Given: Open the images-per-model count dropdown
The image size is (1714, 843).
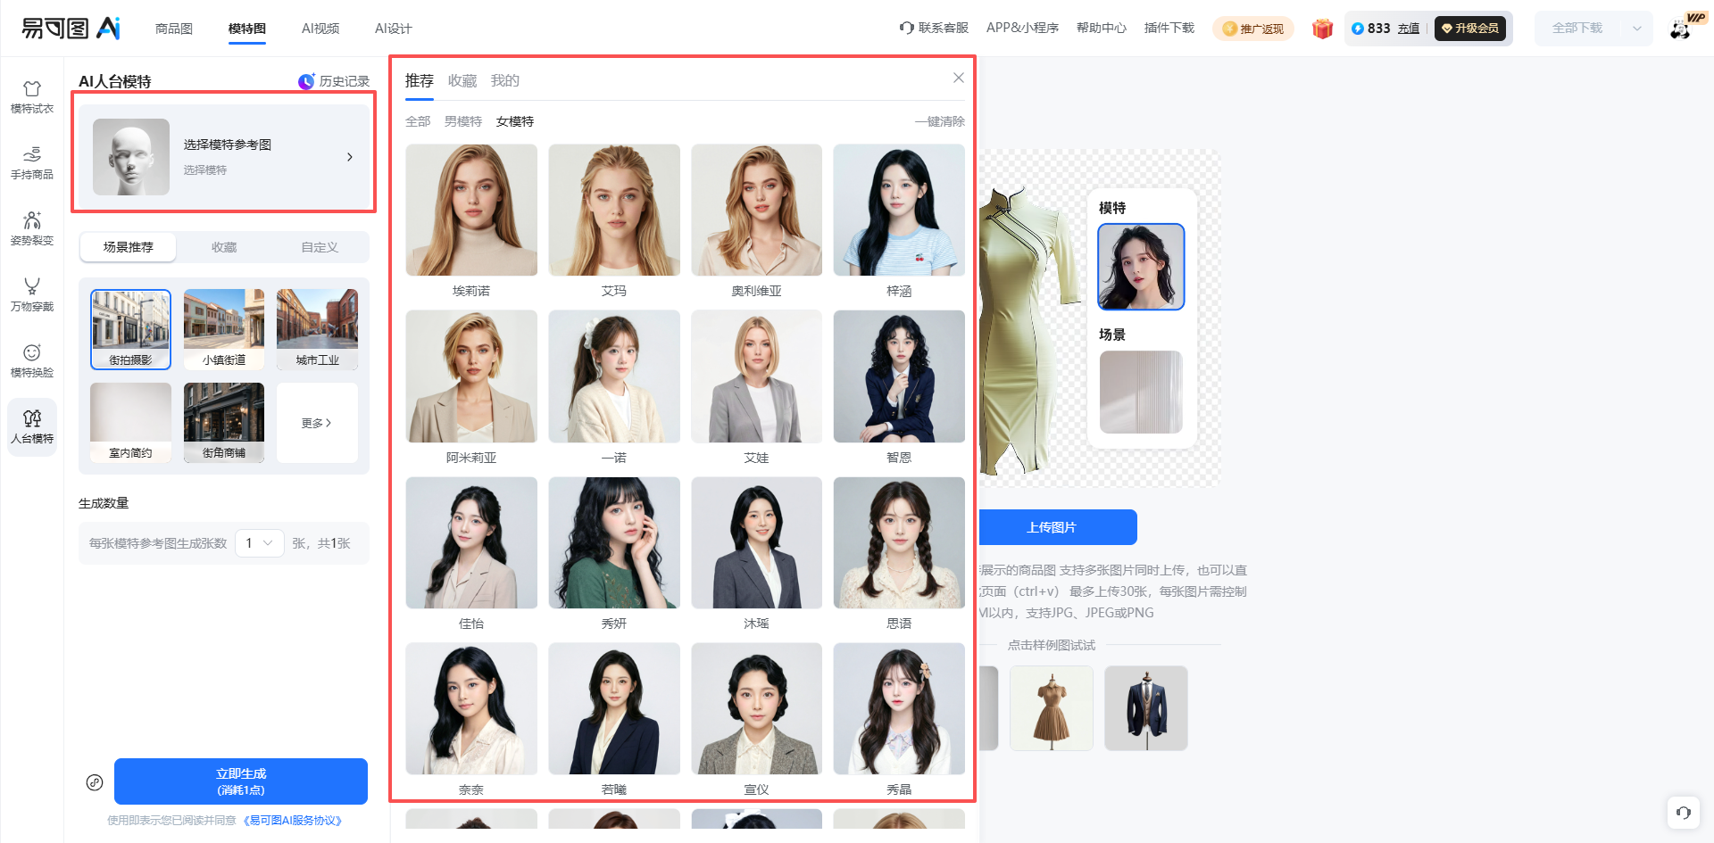Looking at the screenshot, I should point(260,543).
